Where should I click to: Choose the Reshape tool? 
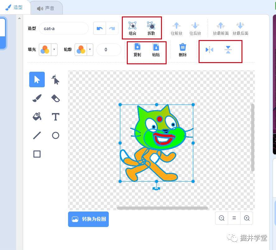pyautogui.click(x=55, y=80)
